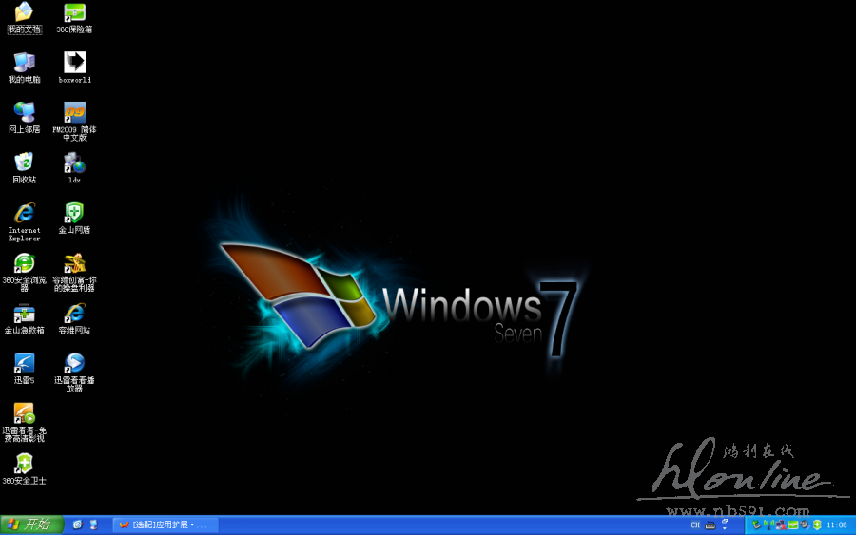Open the 360保险箱 shortcut
This screenshot has width=856, height=535.
[74, 13]
